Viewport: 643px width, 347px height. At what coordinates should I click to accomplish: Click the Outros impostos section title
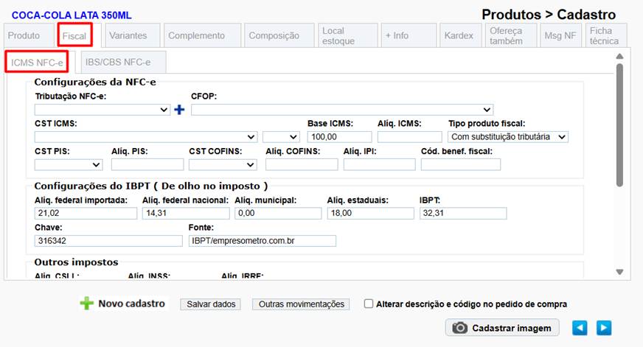pos(76,262)
